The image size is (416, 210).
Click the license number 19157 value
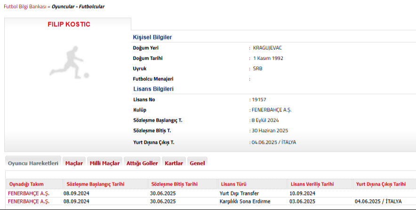(x=259, y=100)
